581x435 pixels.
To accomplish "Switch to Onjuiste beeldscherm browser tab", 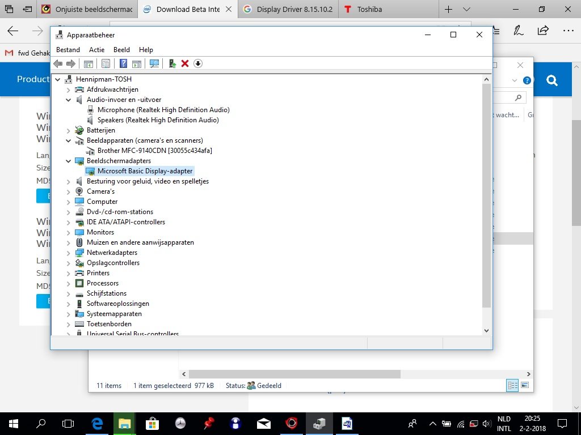I will 87,9.
